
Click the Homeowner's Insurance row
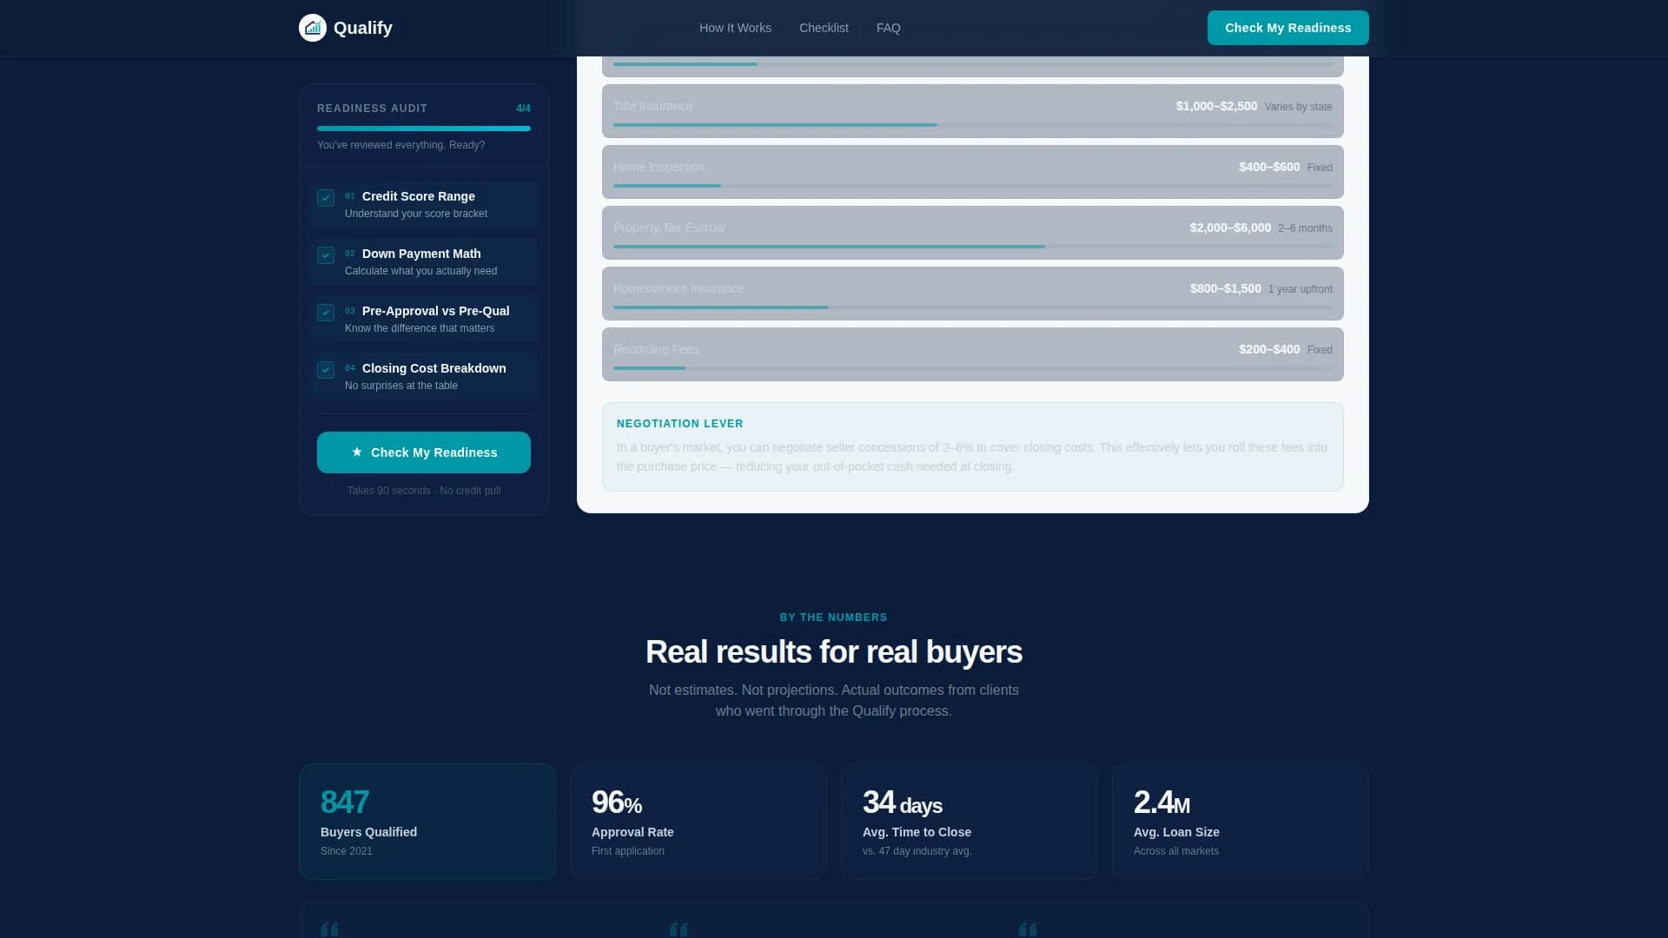pos(972,294)
